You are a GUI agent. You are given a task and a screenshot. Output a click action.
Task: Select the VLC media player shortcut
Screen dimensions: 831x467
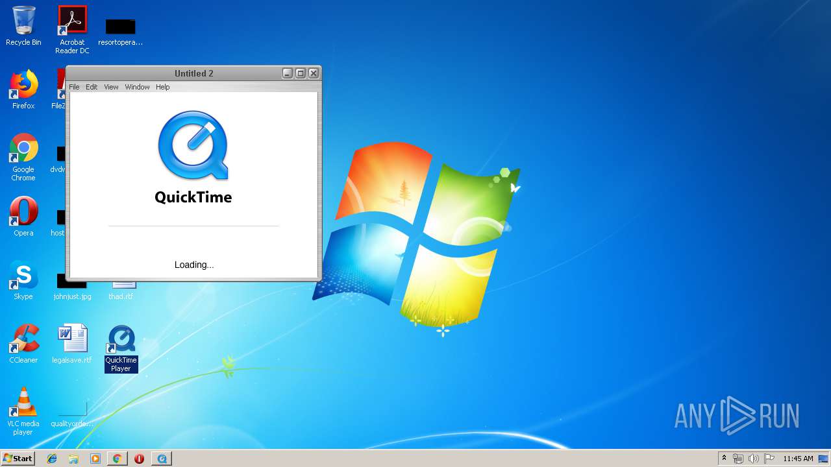tap(23, 411)
